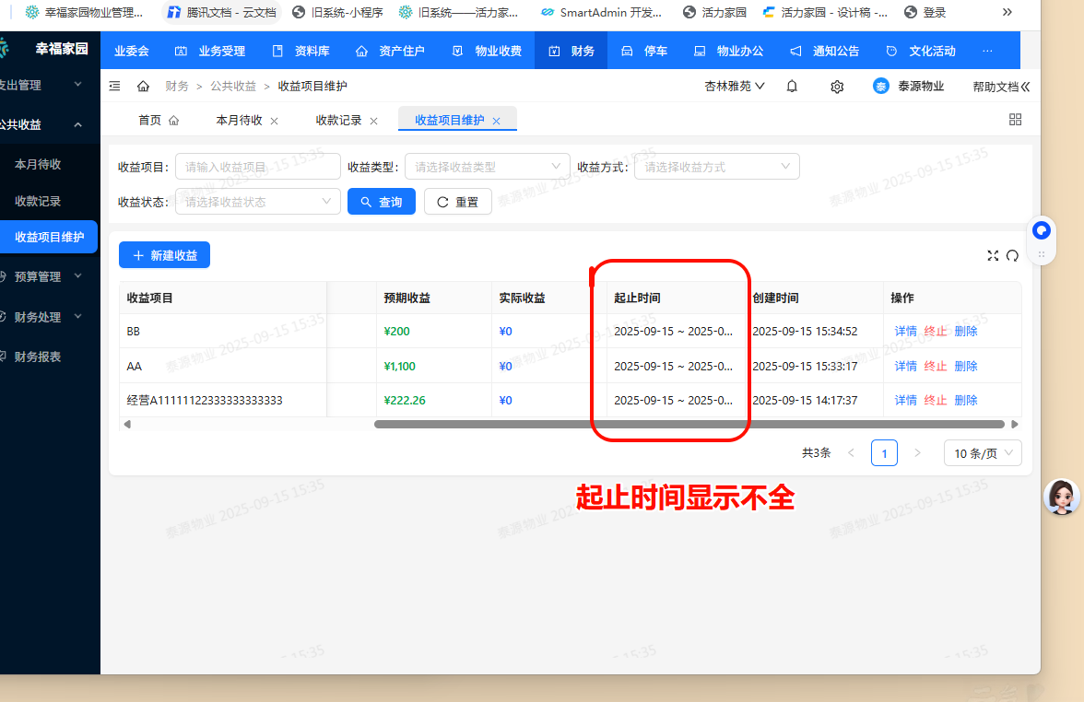Click the 收益项目 search input field

click(258, 166)
